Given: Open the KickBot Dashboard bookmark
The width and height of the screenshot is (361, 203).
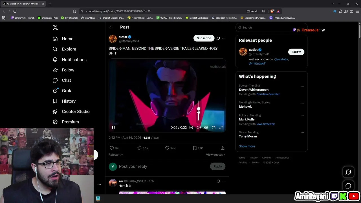Looking at the screenshot, I should tap(197, 18).
